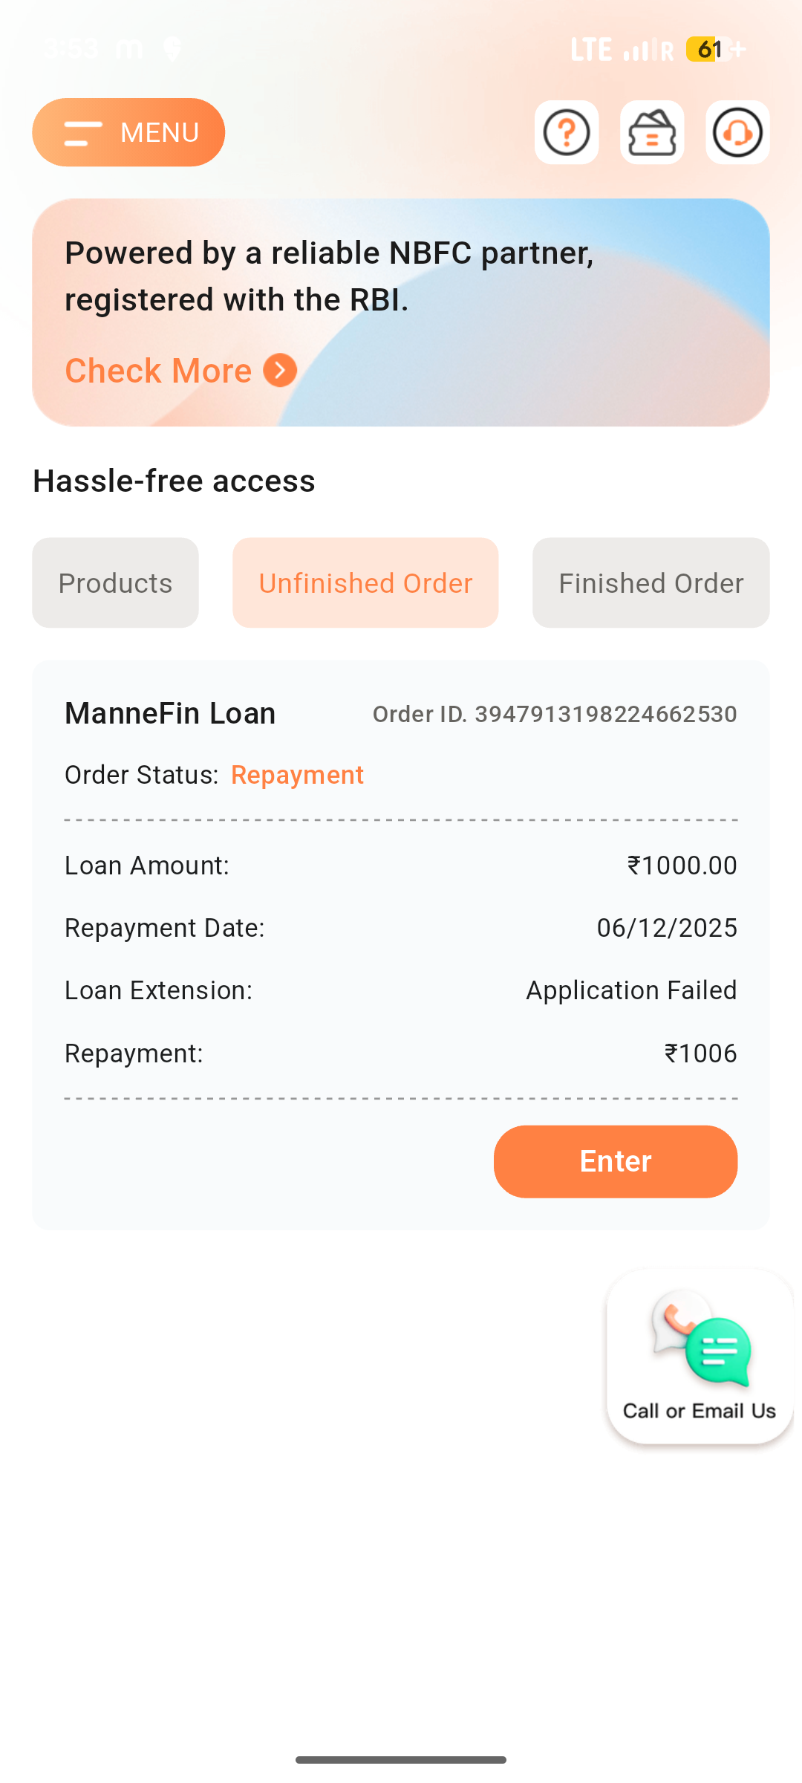Viewport: 802px width, 1783px height.
Task: Switch to the Products tab
Action: click(x=115, y=583)
